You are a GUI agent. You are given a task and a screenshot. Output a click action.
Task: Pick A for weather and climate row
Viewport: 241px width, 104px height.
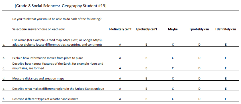[120, 99]
